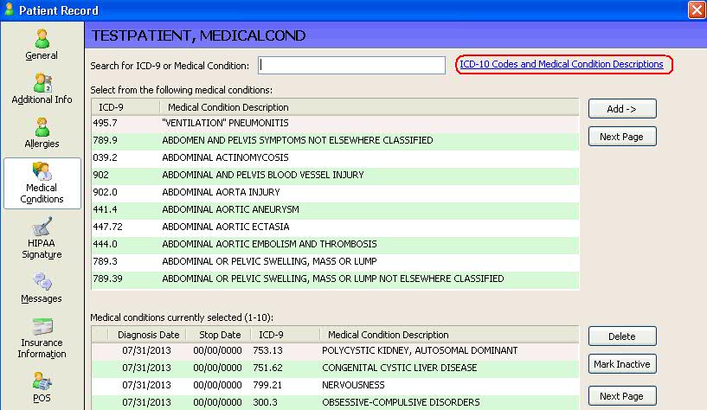Click ICD-9 code 441.4 cell

coord(105,209)
